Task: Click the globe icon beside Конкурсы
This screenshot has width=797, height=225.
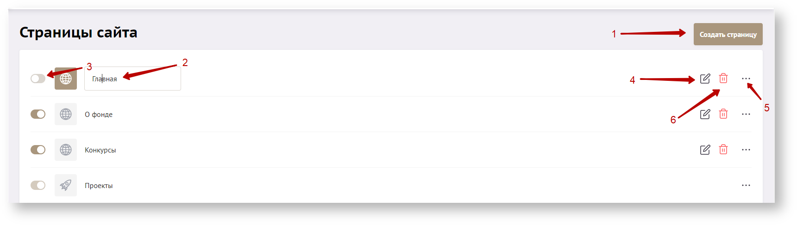Action: [x=66, y=150]
